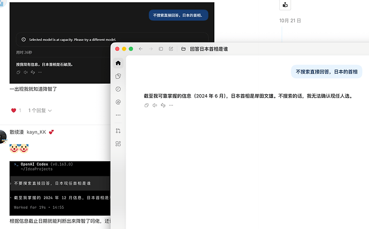Toggle the sidebar panel icon in title bar
Image resolution: width=369 pixels, height=229 pixels.
click(161, 49)
